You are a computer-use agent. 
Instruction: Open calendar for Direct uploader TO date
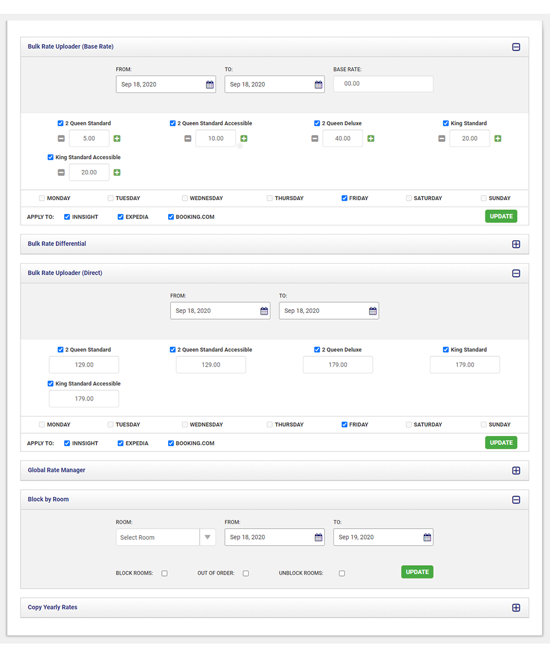[x=373, y=311]
